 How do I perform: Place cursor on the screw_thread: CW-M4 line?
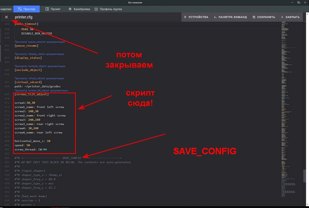[31, 149]
